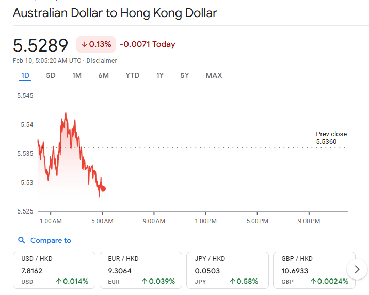The height and width of the screenshot is (295, 369).
Task: Click the green up arrow on USD / HKD card
Action: pyautogui.click(x=59, y=282)
